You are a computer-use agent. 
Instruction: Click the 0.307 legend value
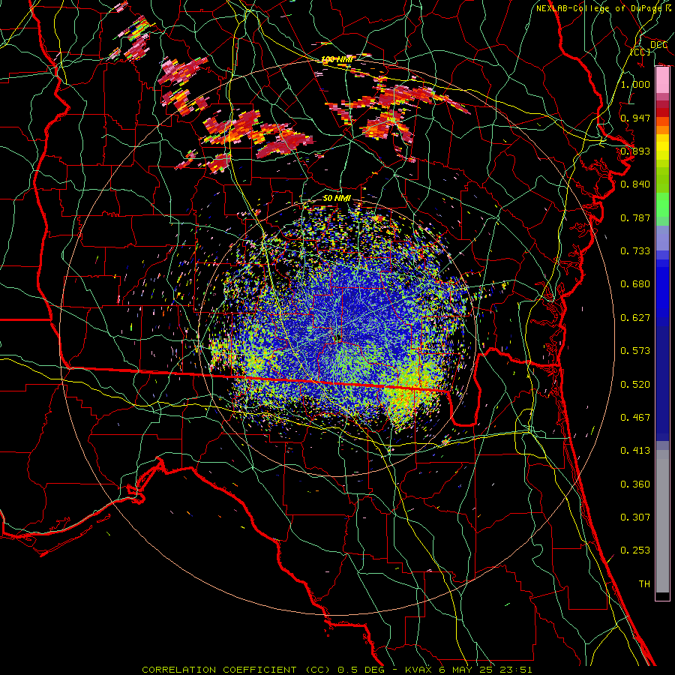pos(635,517)
